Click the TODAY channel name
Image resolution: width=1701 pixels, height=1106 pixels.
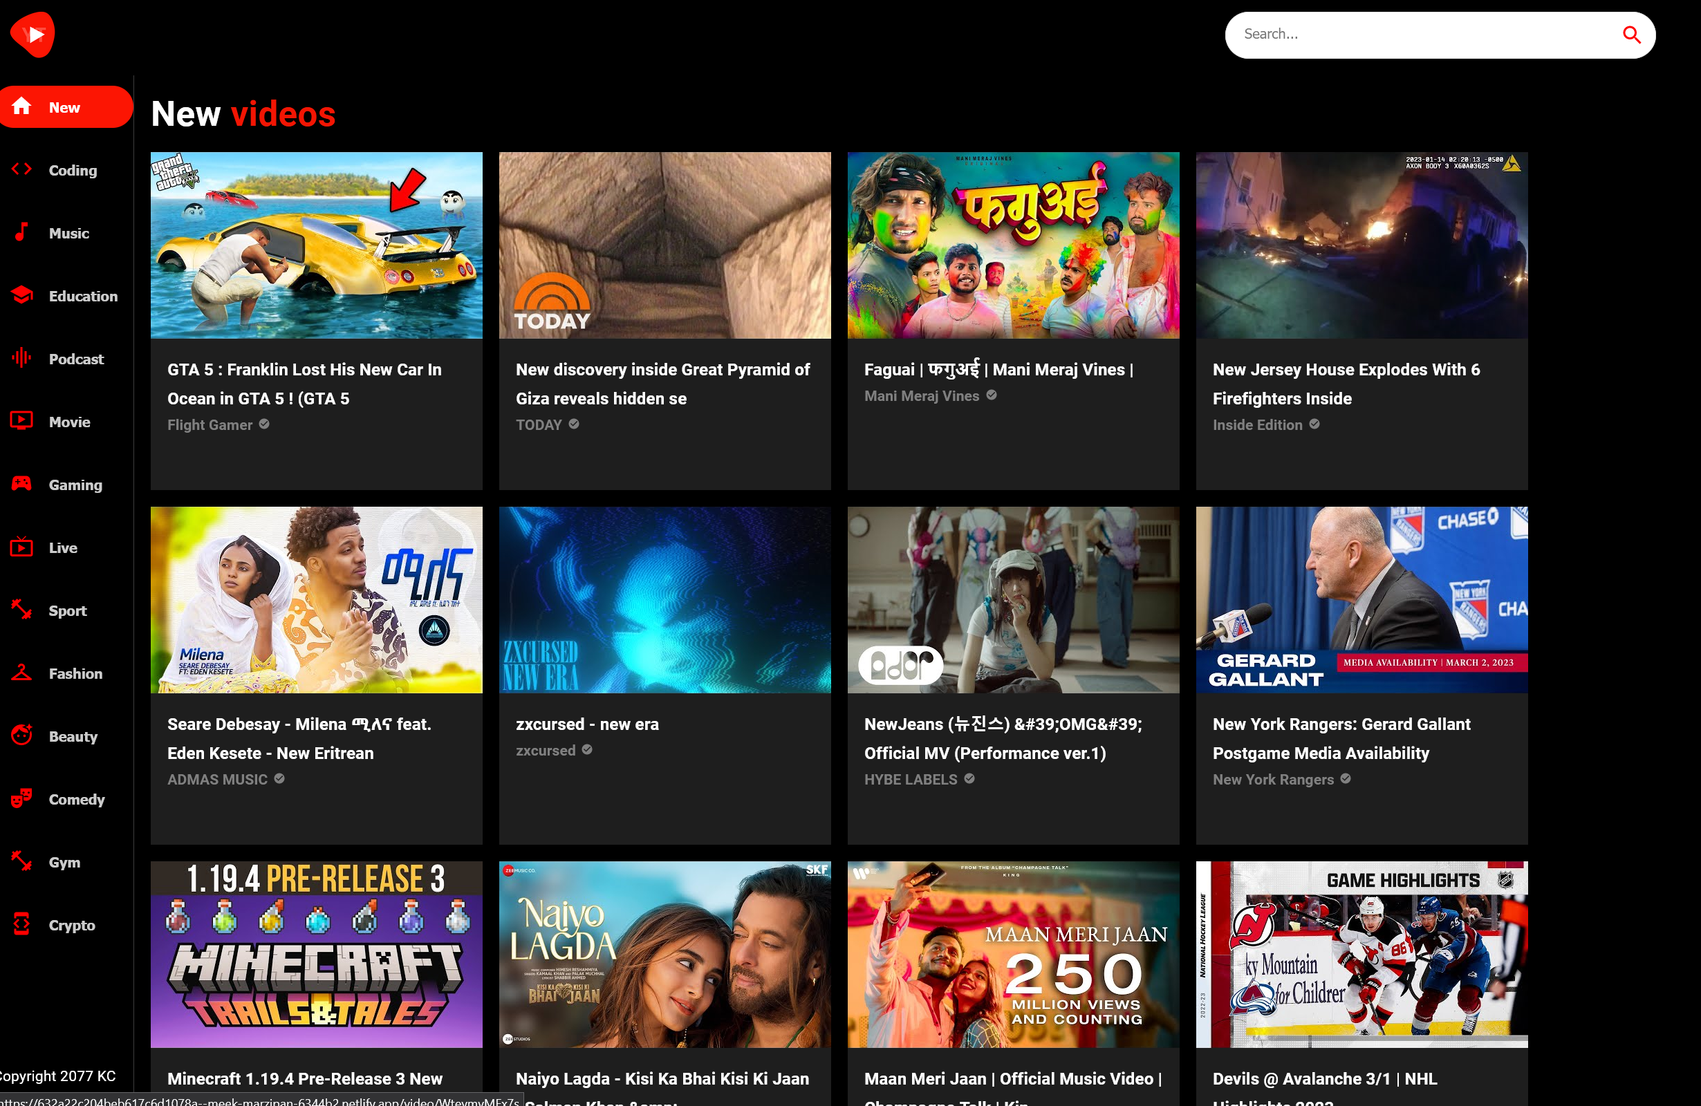tap(539, 424)
